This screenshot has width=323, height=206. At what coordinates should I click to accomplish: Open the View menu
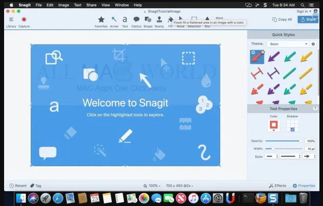pos(106,5)
